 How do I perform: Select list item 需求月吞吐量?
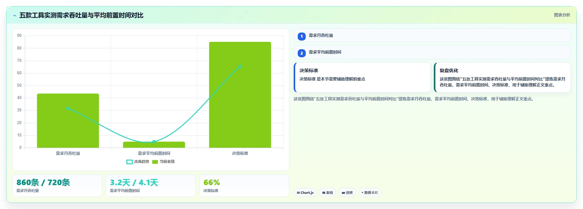432,35
